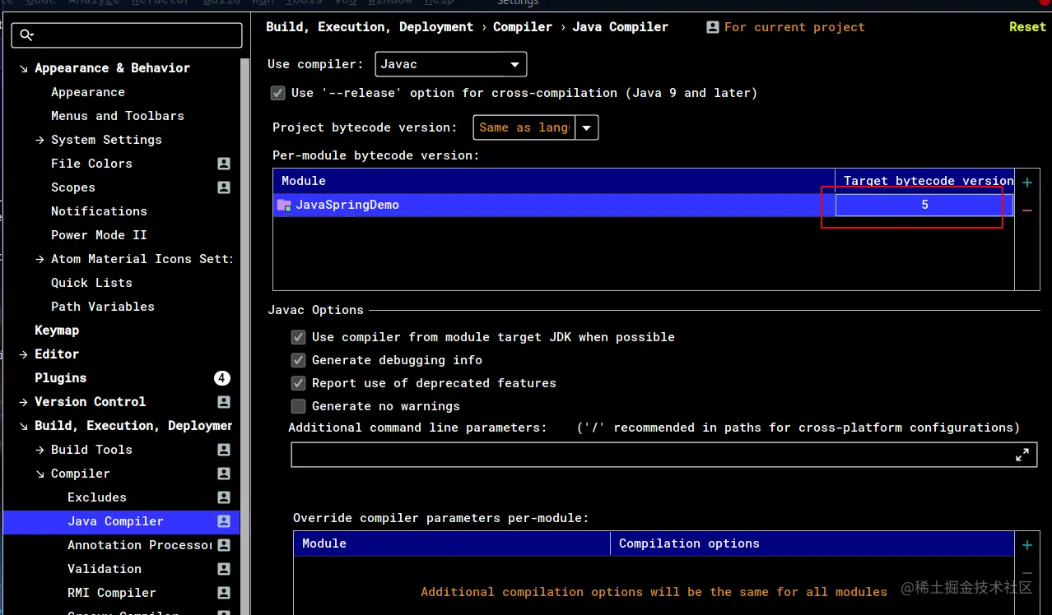This screenshot has height=615, width=1052.
Task: Toggle Report use of deprecated features
Action: (299, 383)
